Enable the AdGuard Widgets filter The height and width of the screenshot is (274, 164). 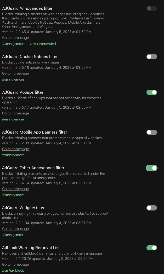151,208
